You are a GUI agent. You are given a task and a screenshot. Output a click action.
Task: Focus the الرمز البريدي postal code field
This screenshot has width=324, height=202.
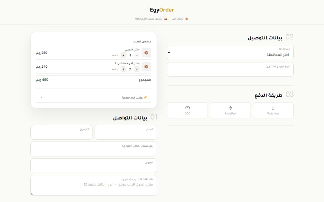click(230, 69)
